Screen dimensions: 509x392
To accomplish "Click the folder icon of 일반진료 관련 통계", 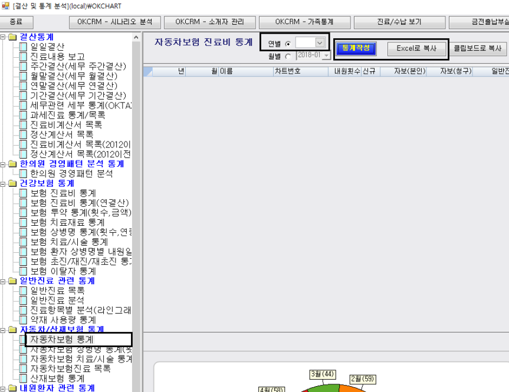I will 12,281.
